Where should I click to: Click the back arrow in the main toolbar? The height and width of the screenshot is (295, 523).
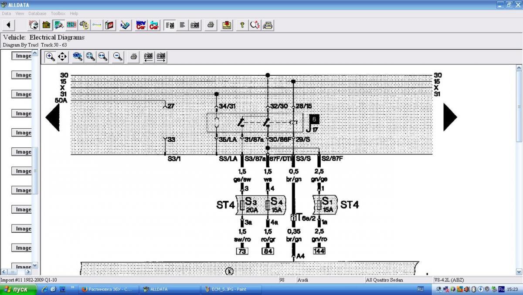tap(8, 25)
